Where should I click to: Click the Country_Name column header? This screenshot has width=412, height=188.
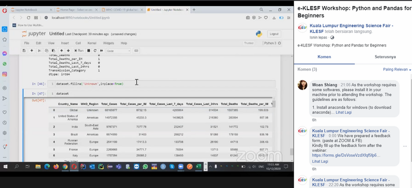coord(68,104)
